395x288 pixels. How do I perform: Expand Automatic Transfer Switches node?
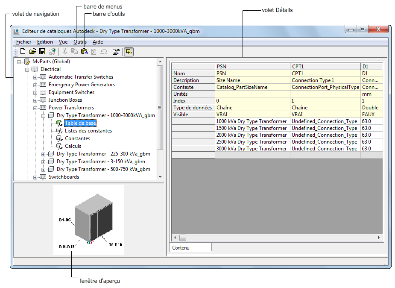[x=35, y=77]
